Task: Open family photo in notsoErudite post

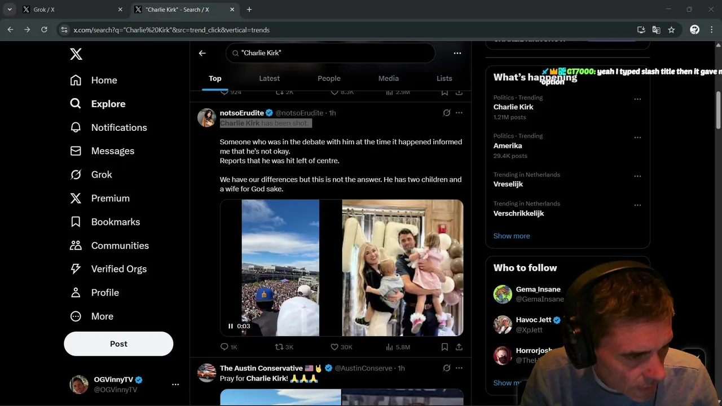Action: pyautogui.click(x=402, y=268)
